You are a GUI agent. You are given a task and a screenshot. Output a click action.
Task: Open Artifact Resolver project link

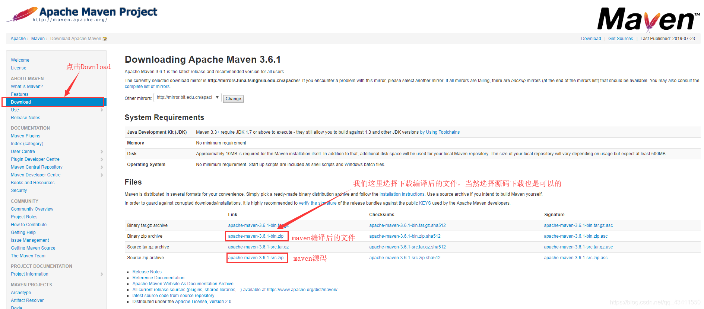coord(27,300)
